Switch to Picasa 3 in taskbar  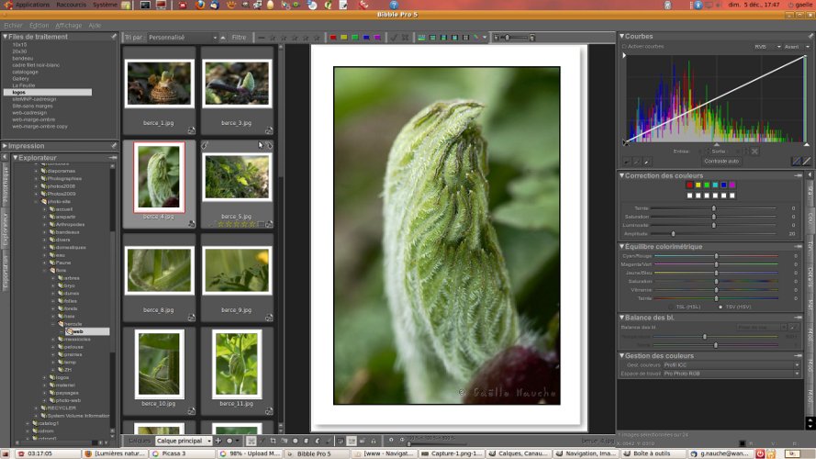(x=182, y=453)
